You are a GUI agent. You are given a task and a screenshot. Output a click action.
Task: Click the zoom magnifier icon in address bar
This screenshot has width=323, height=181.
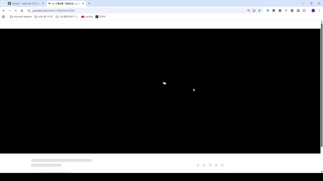pos(249,11)
